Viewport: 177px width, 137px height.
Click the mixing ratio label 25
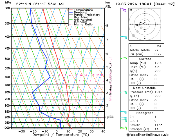102,75
